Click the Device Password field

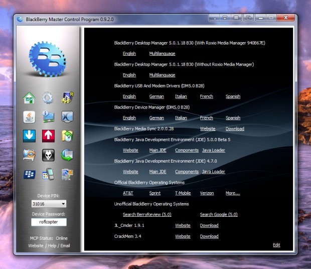point(49,222)
